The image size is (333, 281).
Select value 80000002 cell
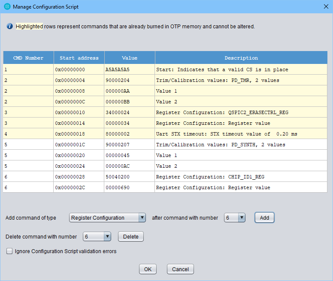(x=130, y=134)
